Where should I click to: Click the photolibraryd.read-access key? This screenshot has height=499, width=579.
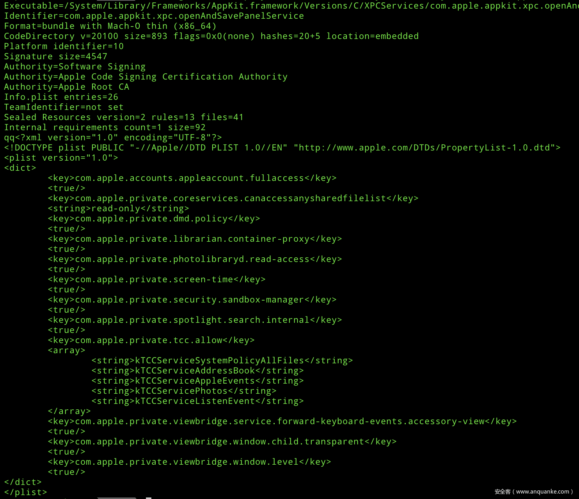195,259
